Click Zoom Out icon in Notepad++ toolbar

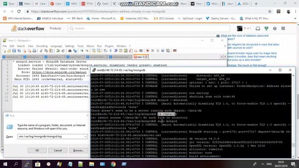tap(87, 51)
